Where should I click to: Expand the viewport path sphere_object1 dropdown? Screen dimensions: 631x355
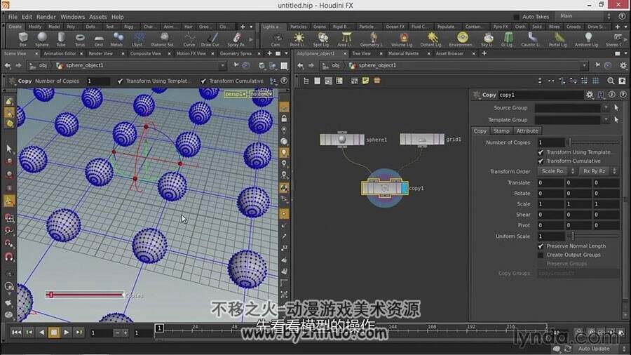(222, 66)
